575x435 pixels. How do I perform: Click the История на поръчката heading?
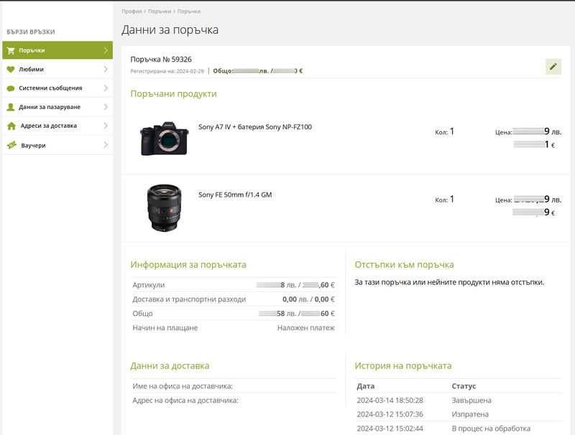coord(403,366)
